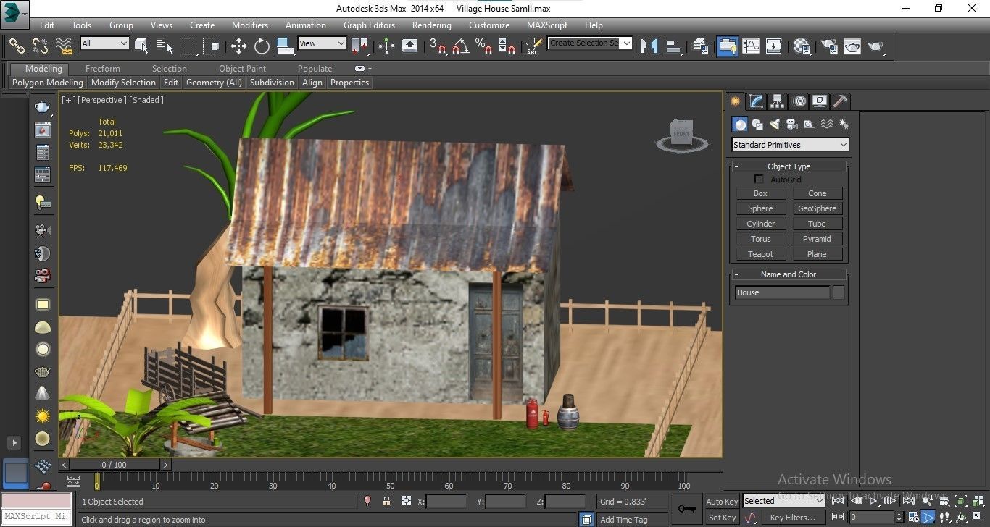990x527 pixels.
Task: Enable the AutoGrid checkbox
Action: [x=760, y=179]
